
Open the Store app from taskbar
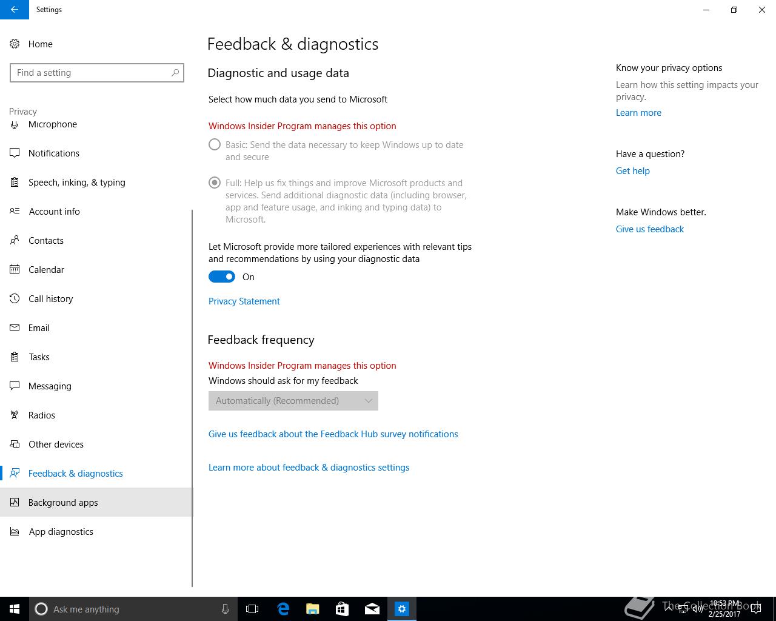coord(342,609)
